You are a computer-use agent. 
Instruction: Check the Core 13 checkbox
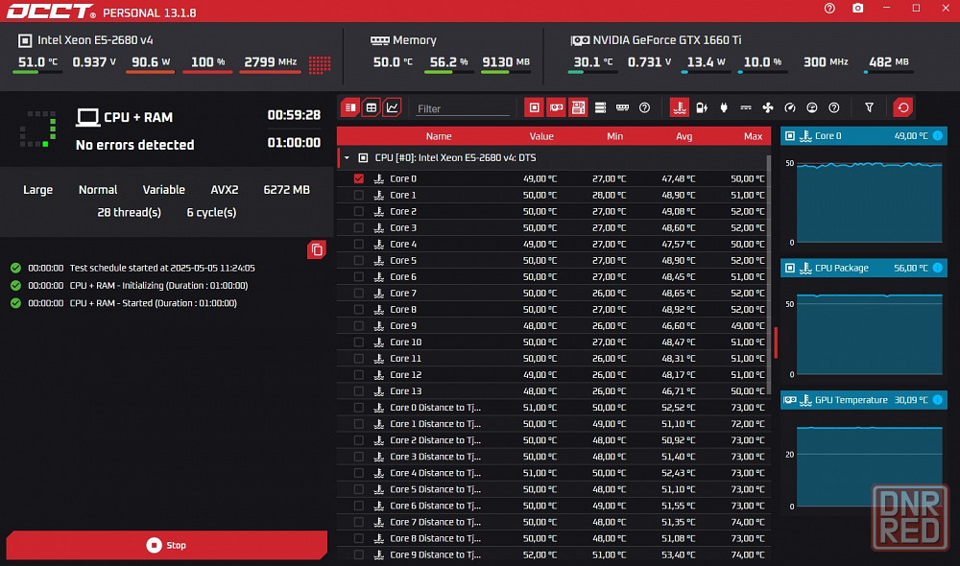[x=359, y=391]
